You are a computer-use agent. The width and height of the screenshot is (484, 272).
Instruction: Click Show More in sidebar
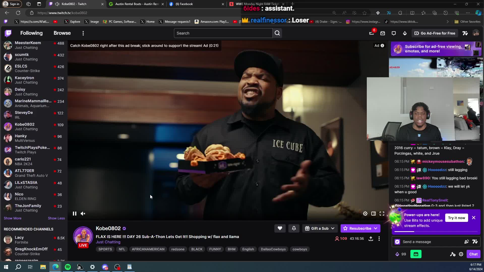click(13, 218)
